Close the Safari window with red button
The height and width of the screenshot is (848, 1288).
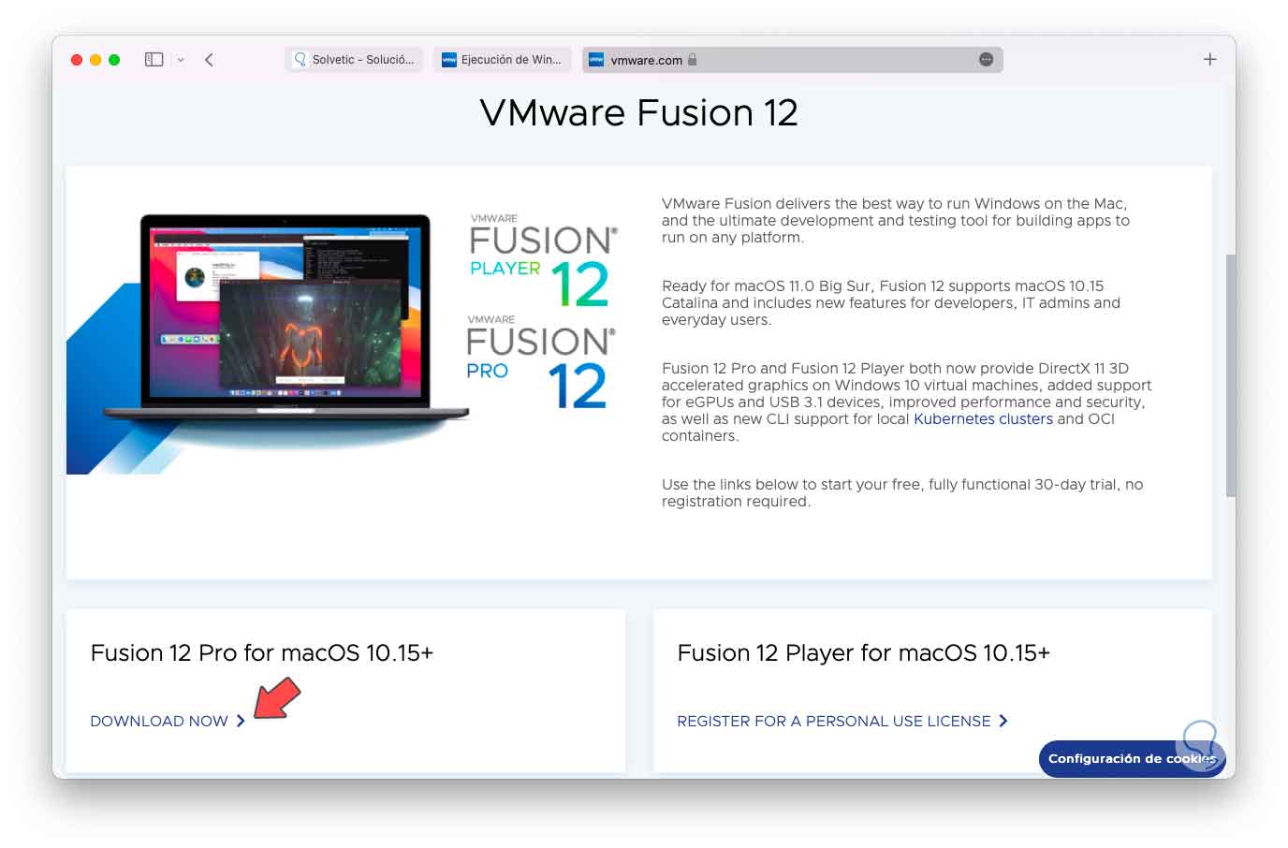(77, 60)
